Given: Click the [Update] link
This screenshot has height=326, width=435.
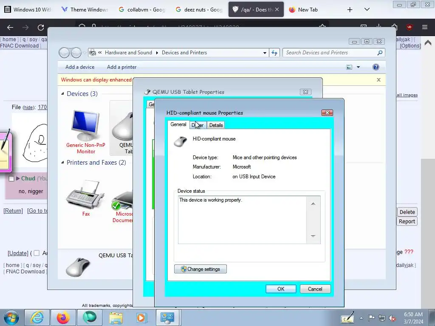Looking at the screenshot, I should (18, 253).
